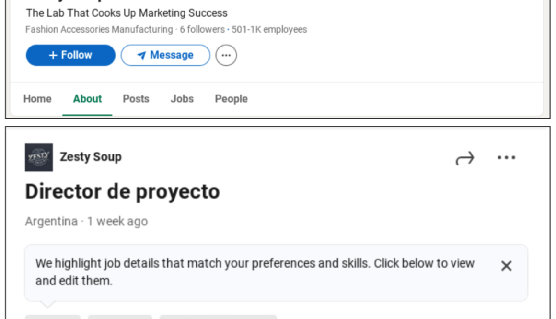
Task: Click the Director de proyecto job title
Action: (x=122, y=191)
